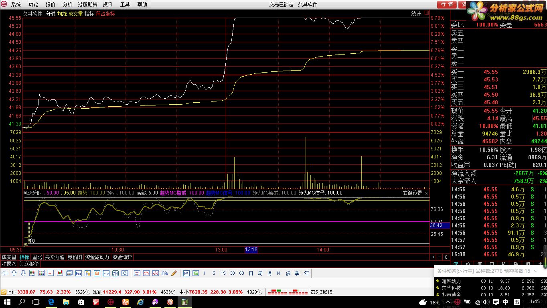547x308 pixels.
Task: Click the 上证 index value in status bar
Action: click(x=26, y=292)
